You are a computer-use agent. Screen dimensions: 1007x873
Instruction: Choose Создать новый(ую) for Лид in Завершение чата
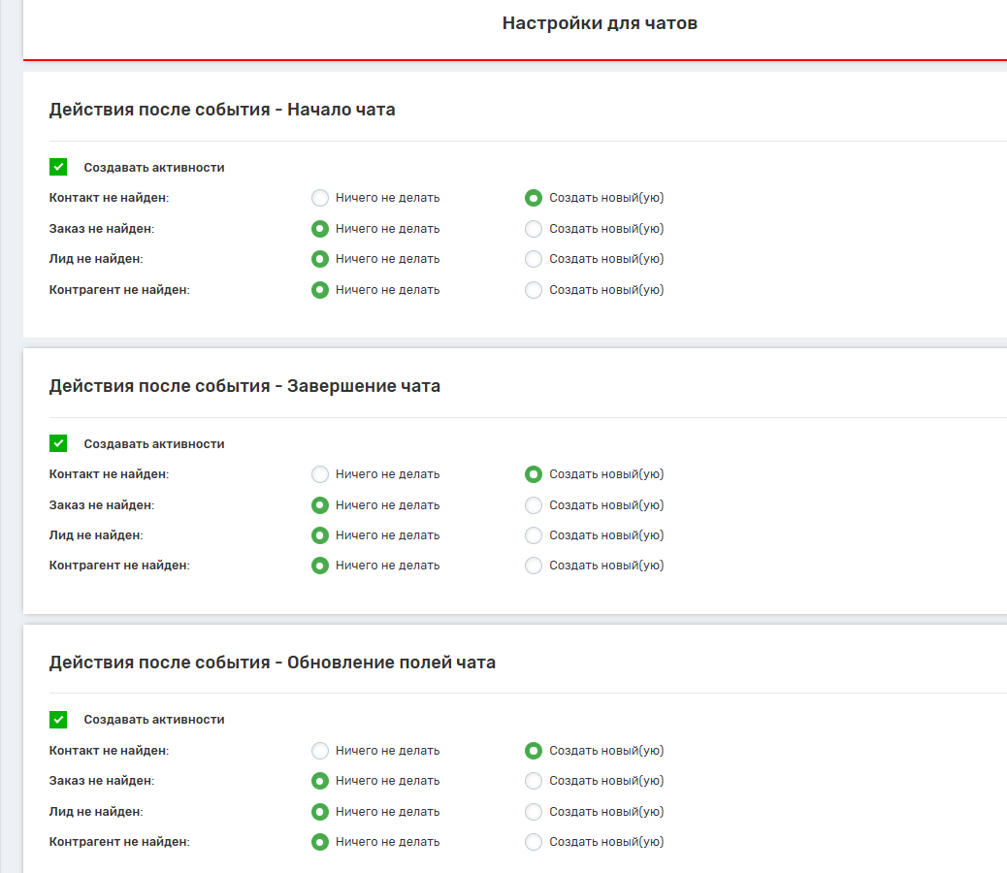coord(533,535)
